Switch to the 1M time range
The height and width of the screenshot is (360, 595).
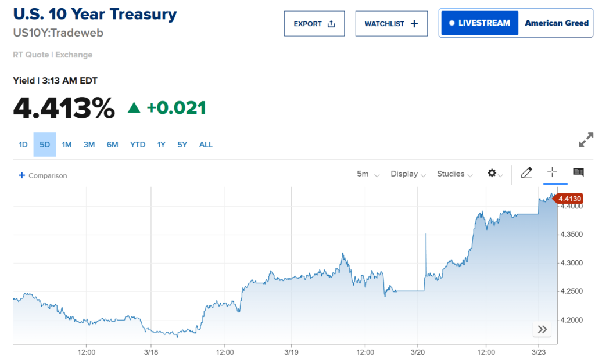point(67,145)
